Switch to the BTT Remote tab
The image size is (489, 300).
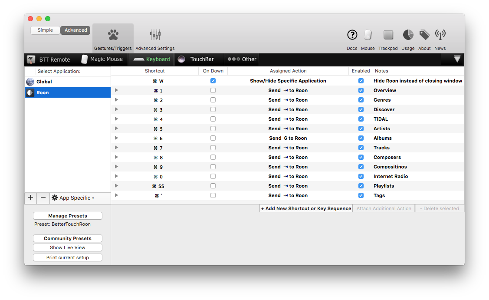(49, 59)
